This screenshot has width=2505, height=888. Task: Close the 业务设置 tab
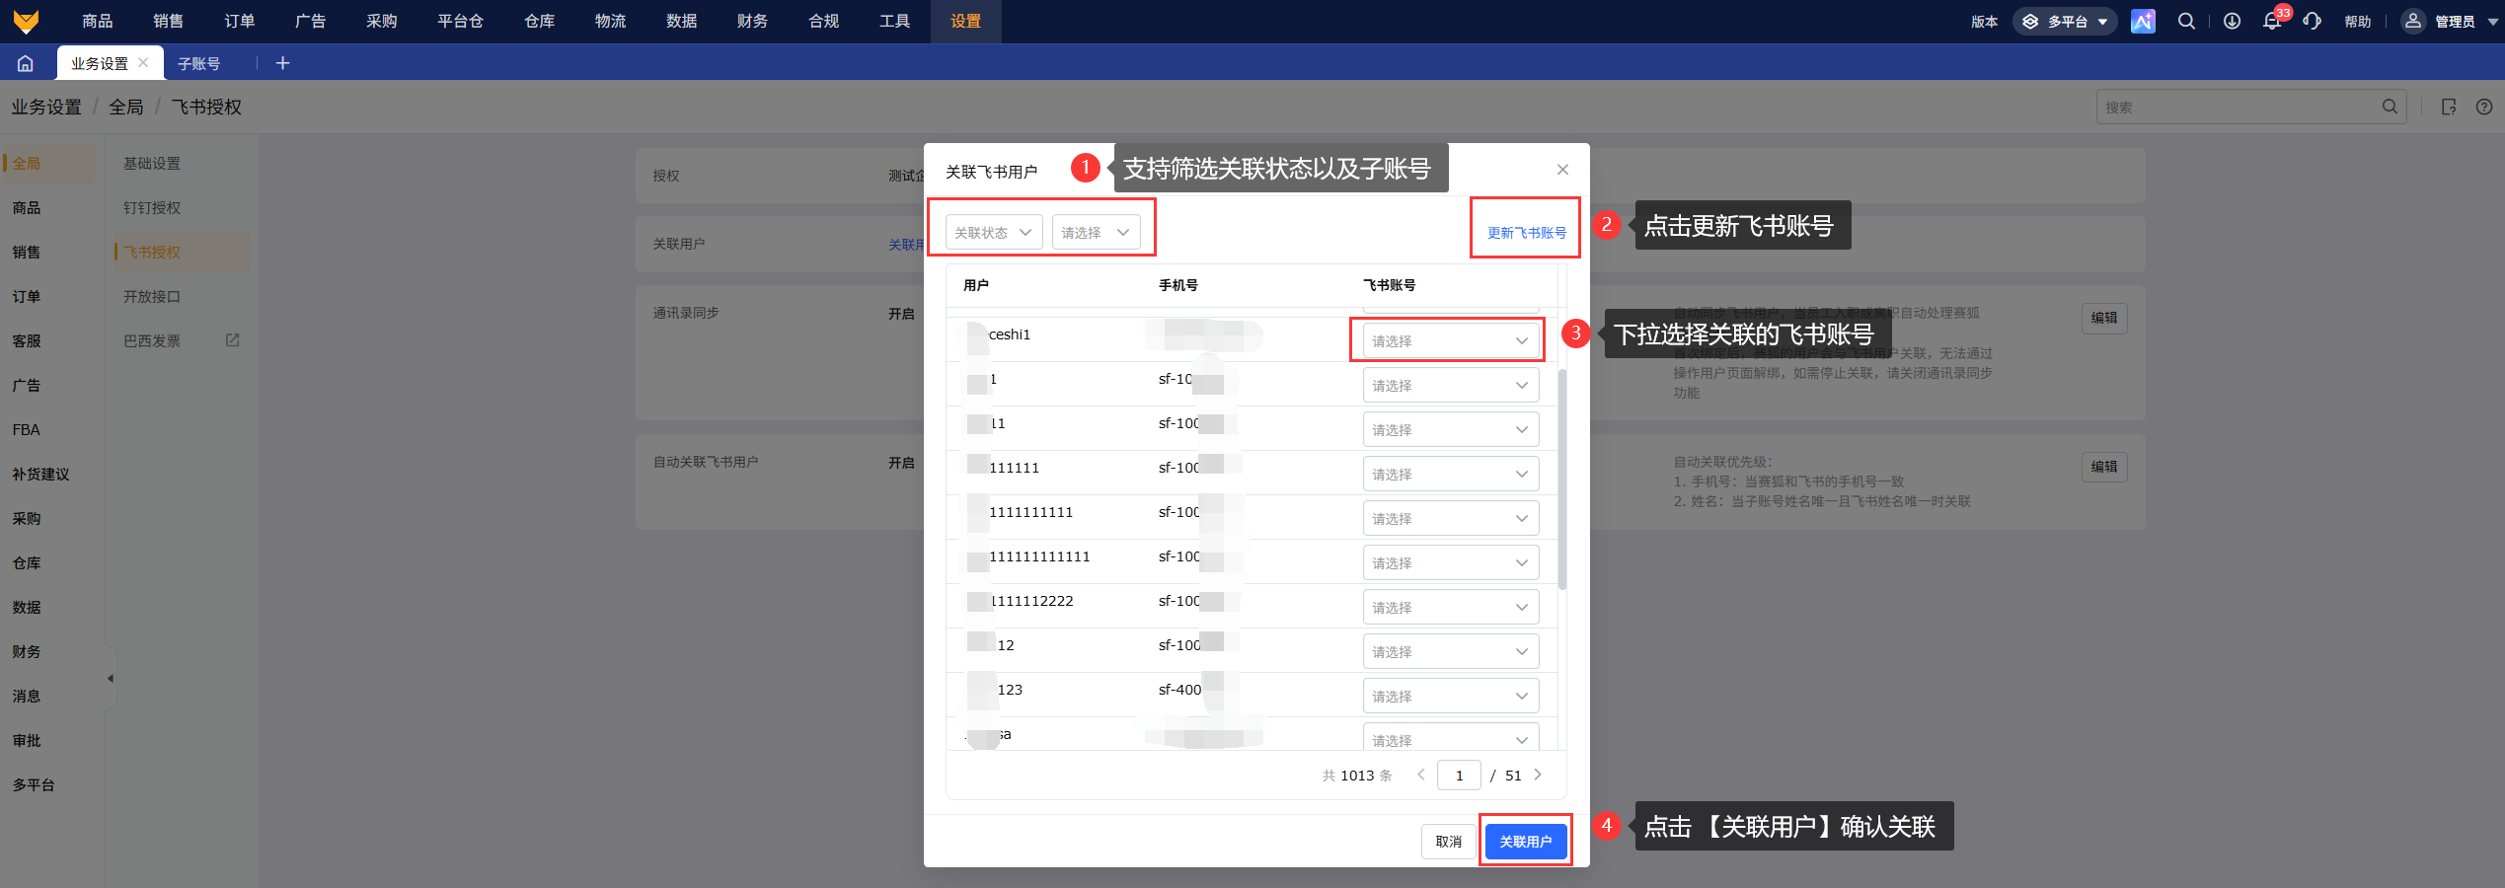[143, 62]
